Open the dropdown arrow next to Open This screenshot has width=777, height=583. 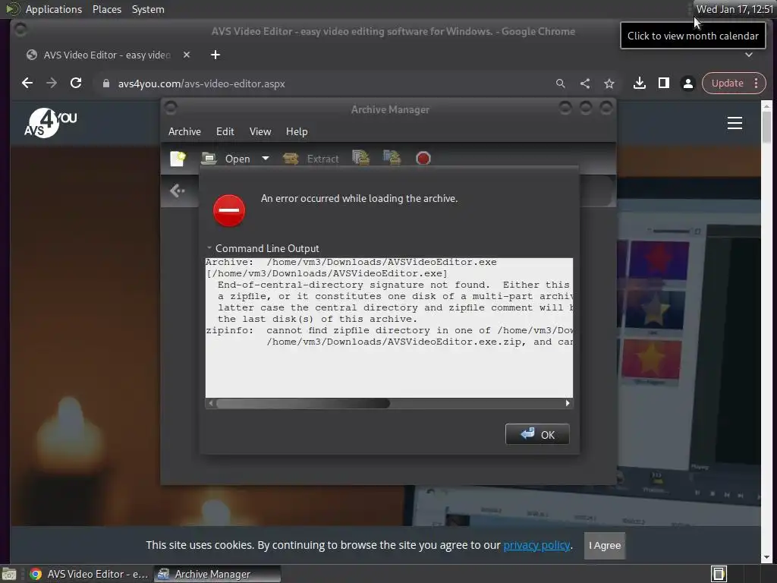(266, 158)
